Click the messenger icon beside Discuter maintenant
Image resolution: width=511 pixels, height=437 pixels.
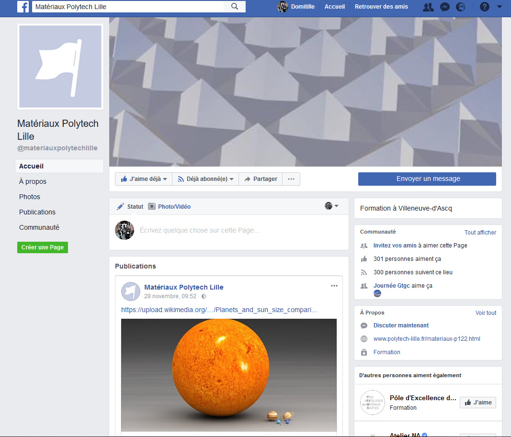coord(364,325)
